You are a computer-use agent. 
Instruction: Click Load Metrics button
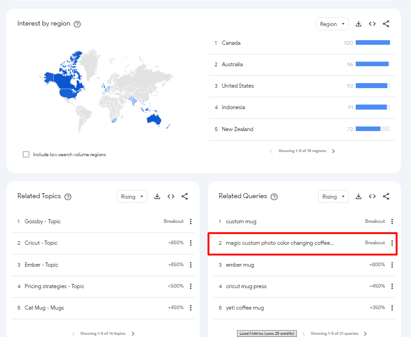point(267,334)
